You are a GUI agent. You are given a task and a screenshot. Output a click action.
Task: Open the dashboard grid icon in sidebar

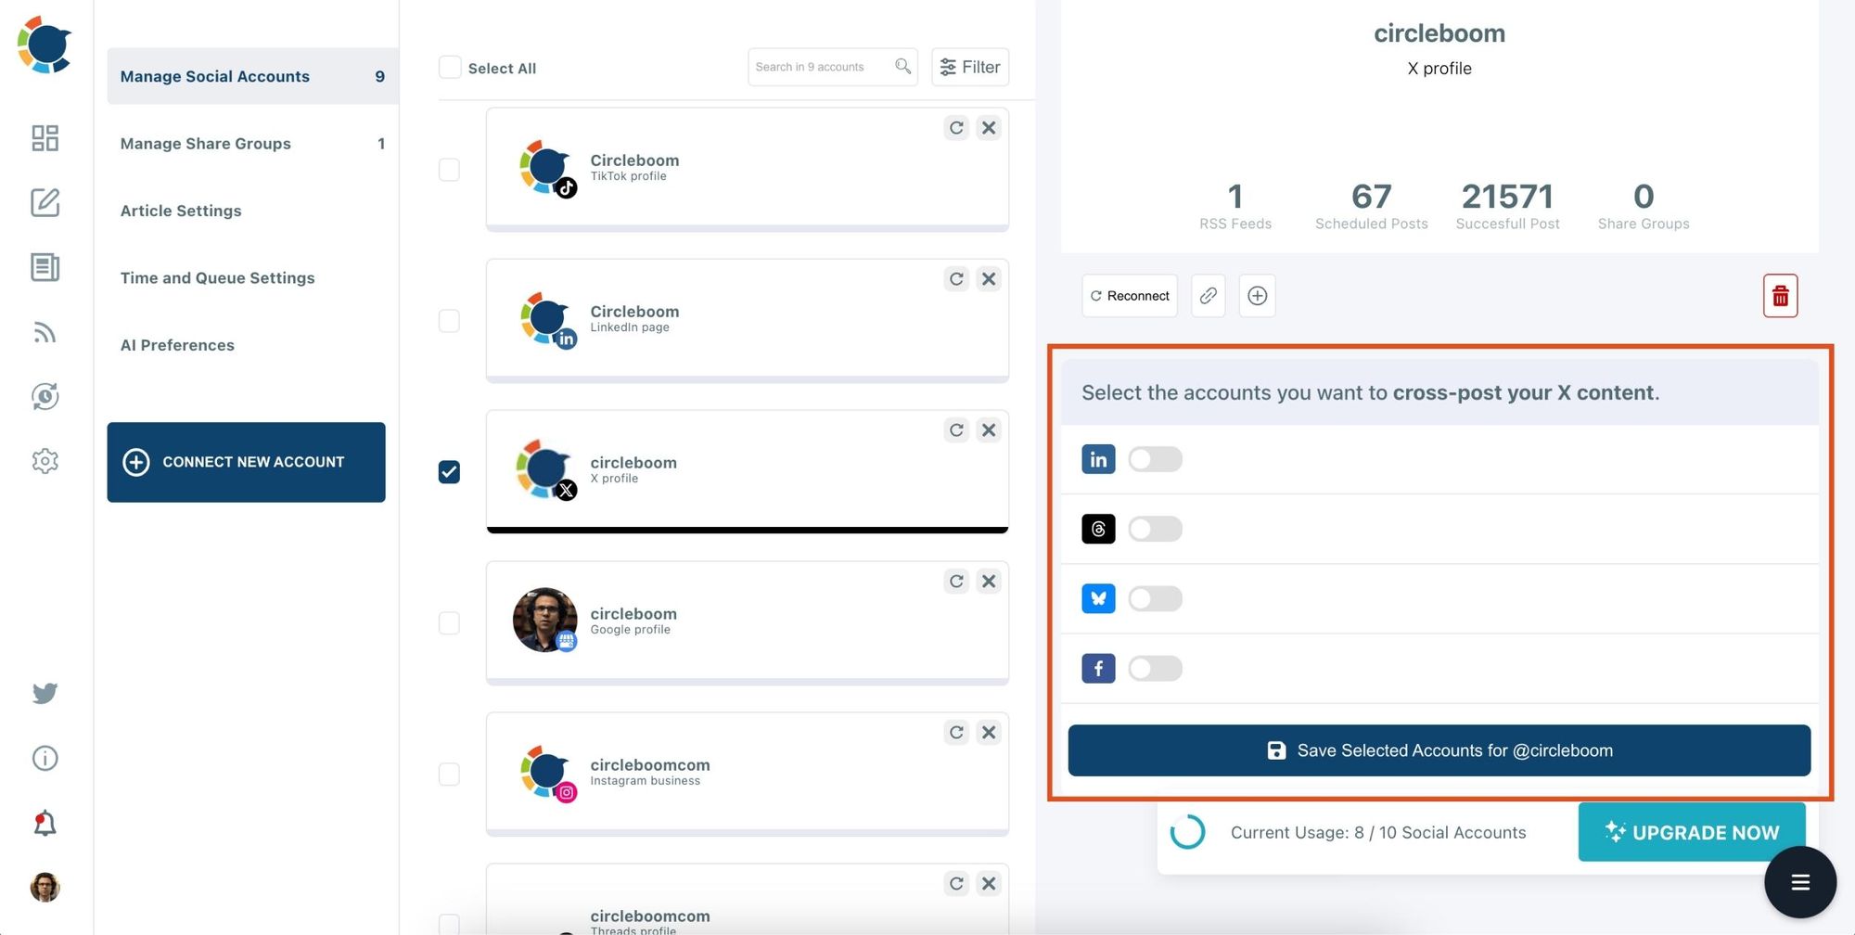pos(44,137)
